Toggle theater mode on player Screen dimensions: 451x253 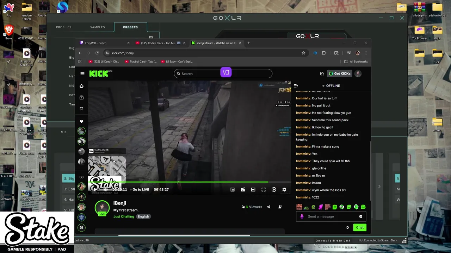pyautogui.click(x=253, y=189)
